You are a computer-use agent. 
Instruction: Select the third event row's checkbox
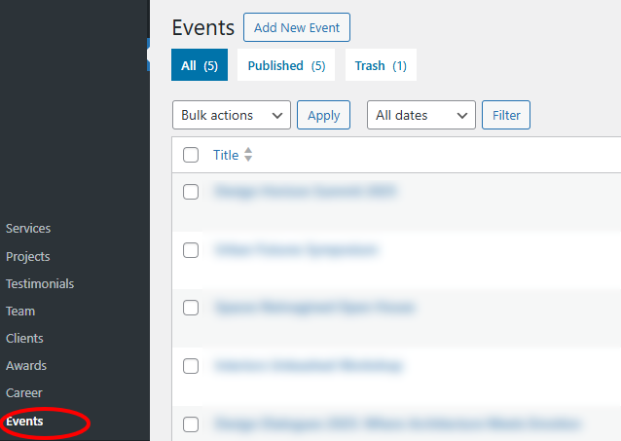(191, 308)
